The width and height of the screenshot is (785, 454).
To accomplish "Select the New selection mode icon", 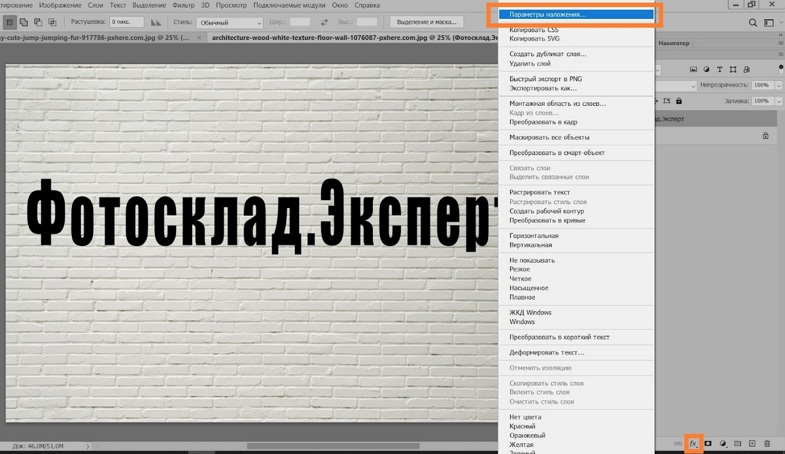I will click(10, 22).
